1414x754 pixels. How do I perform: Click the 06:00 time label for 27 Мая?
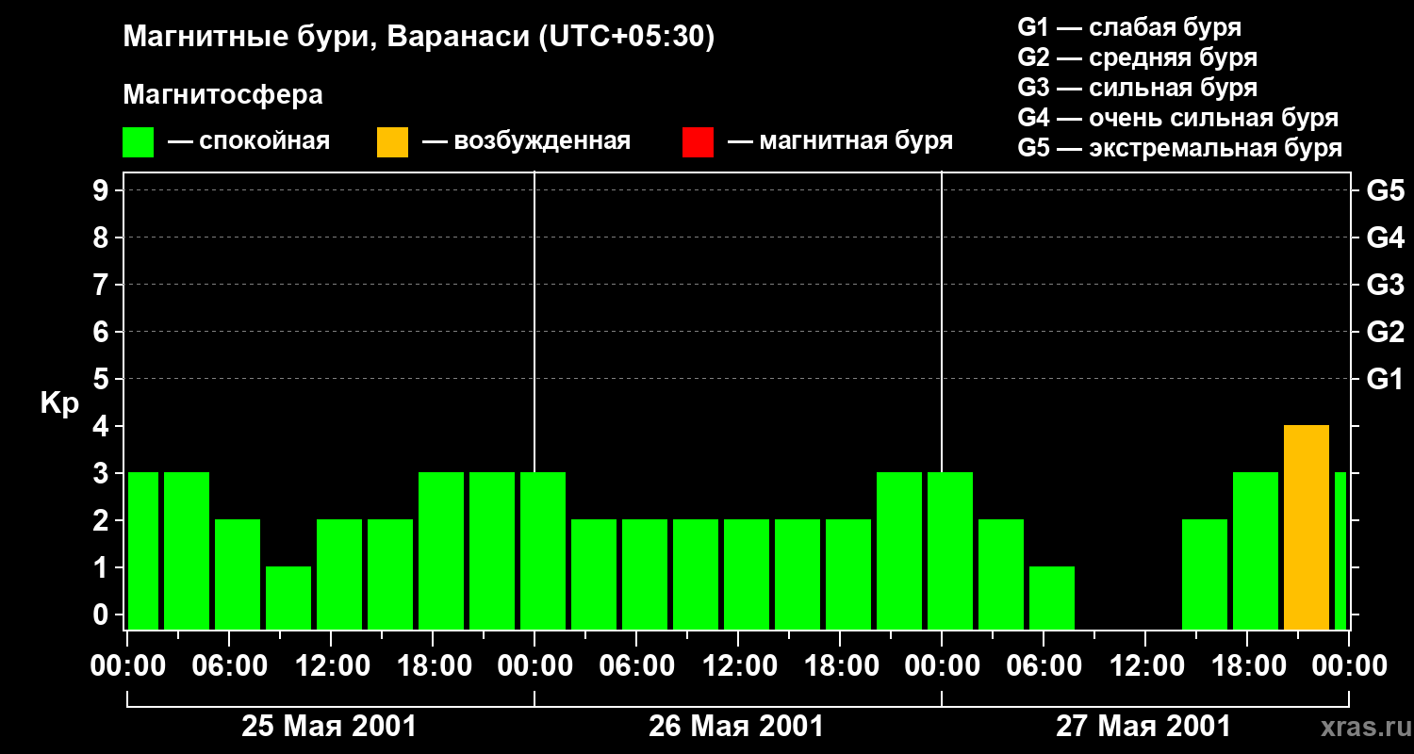[1044, 665]
